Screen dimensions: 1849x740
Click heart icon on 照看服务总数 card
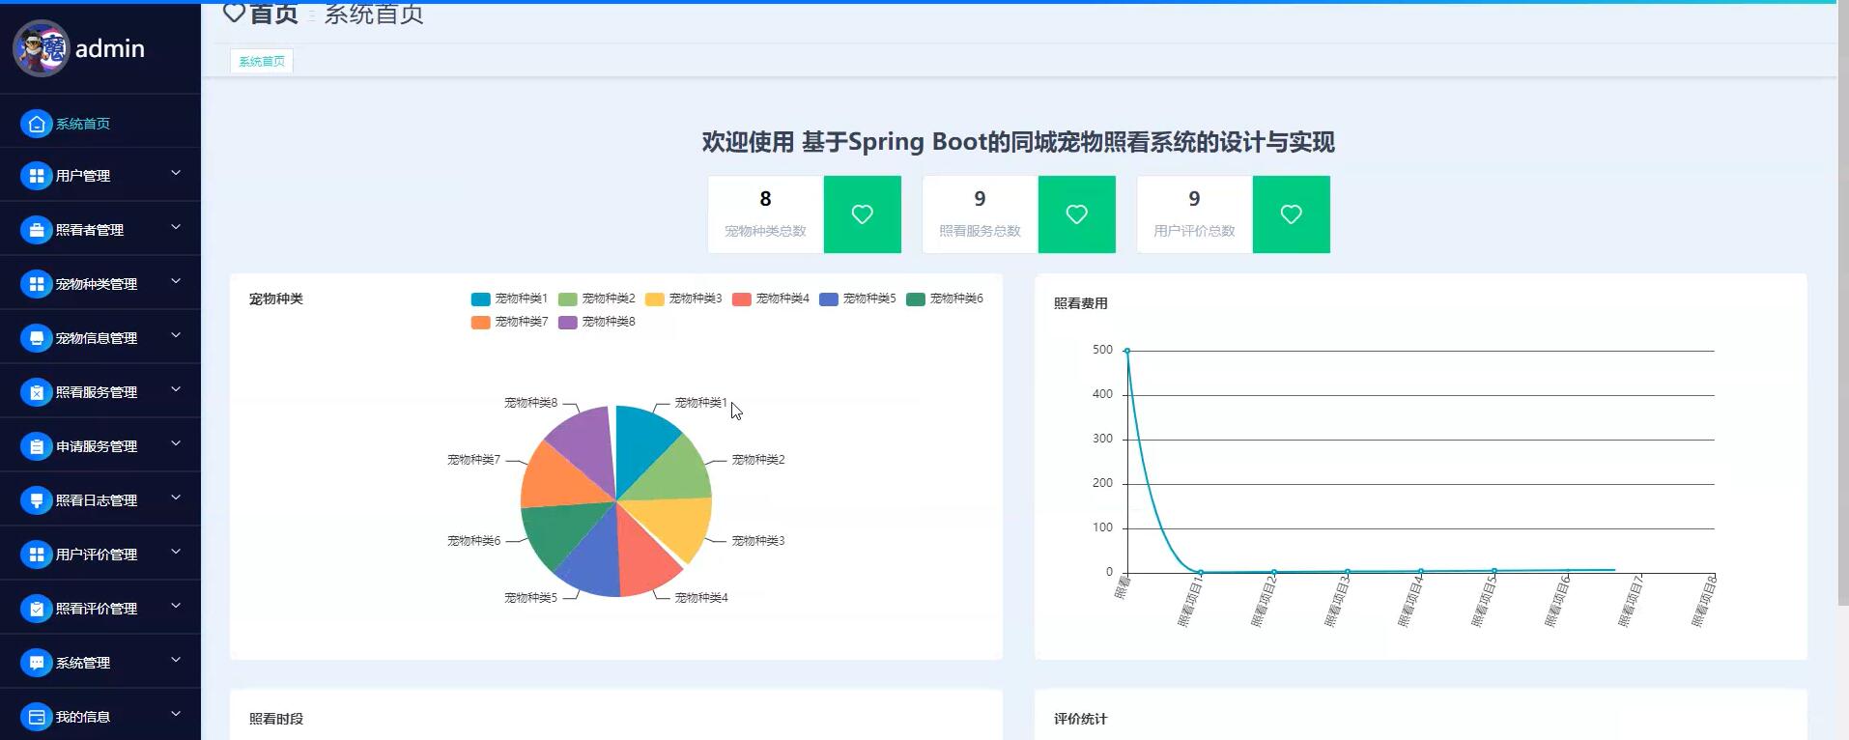click(x=1077, y=214)
